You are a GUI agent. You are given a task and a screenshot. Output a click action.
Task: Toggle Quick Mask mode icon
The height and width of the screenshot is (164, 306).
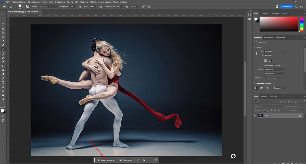[x=3, y=116]
